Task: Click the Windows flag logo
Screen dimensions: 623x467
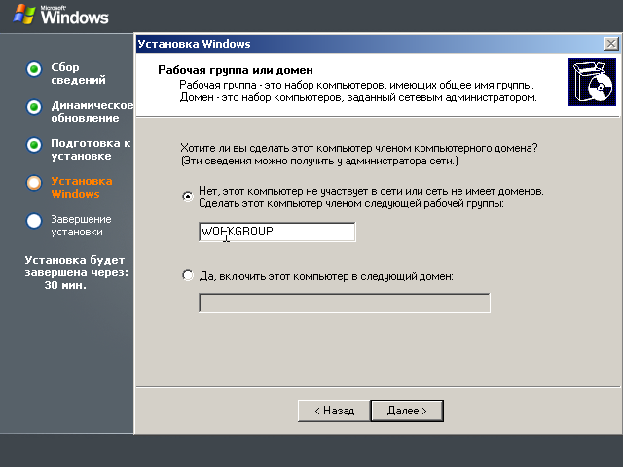Action: click(23, 15)
